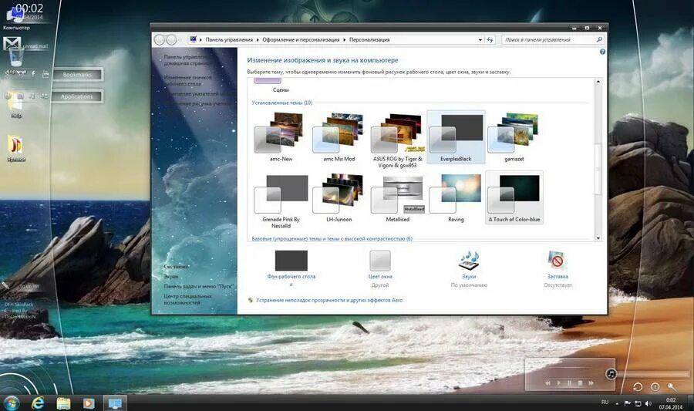Open the account picture change link
Screen dimensions: 694x411
(198, 103)
